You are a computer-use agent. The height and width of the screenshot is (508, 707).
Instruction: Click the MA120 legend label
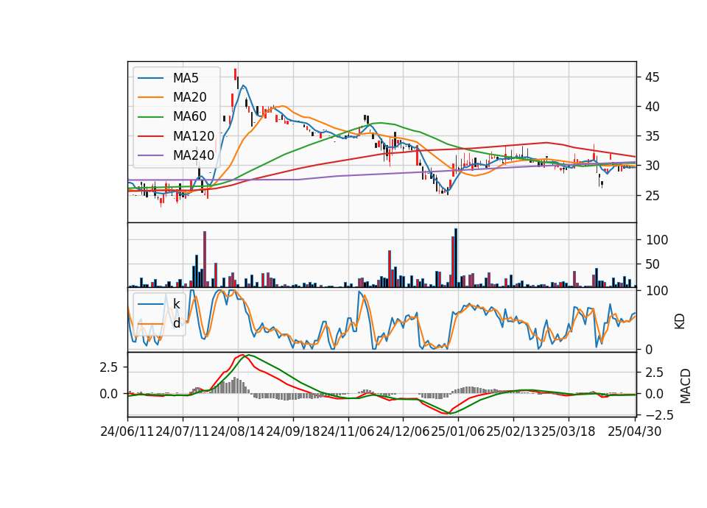194,136
